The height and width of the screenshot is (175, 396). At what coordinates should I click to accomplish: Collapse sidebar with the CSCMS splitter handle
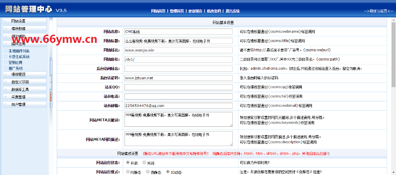pos(51,82)
